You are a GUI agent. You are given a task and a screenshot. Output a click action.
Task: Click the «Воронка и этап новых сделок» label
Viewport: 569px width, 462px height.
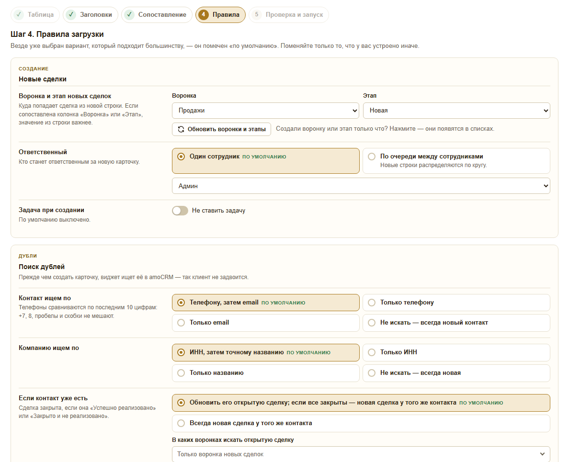[x=65, y=96]
